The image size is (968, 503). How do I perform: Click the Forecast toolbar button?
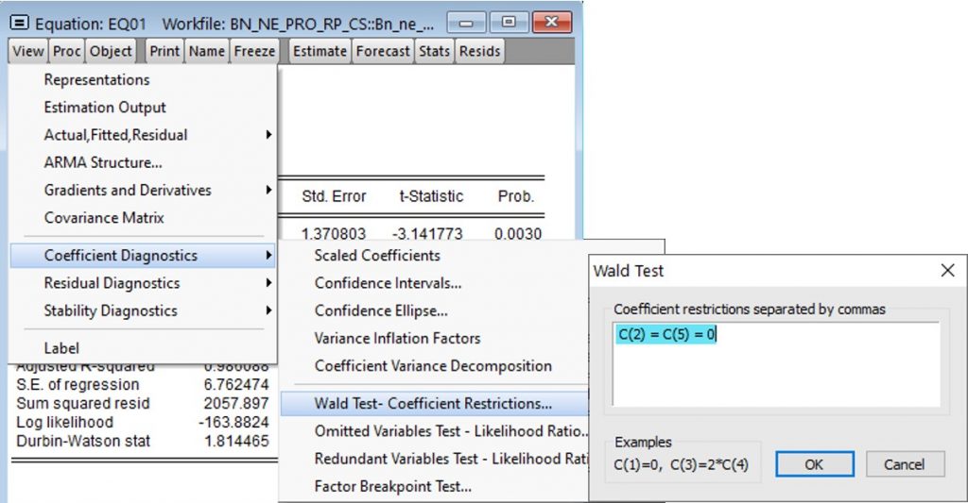(383, 51)
